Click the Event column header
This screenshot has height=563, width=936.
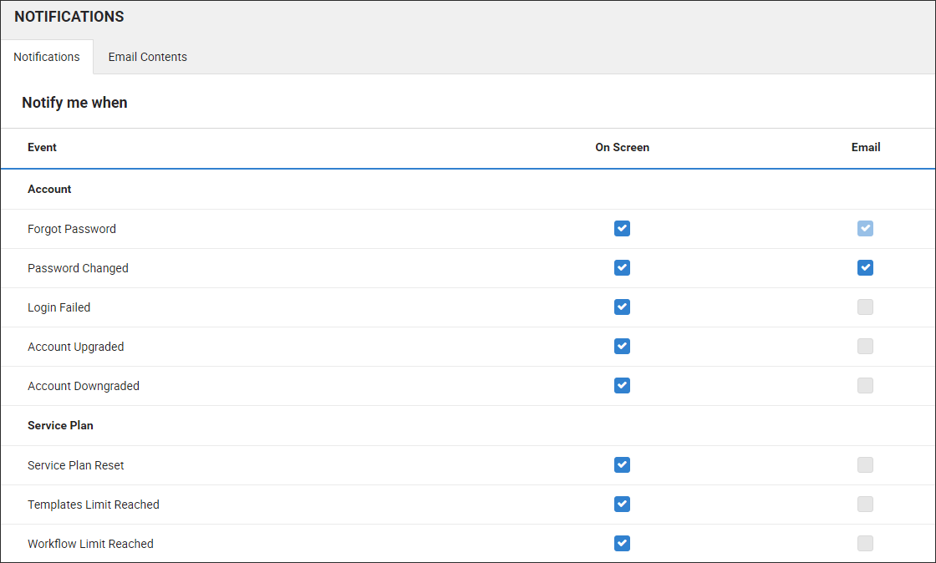(x=42, y=147)
